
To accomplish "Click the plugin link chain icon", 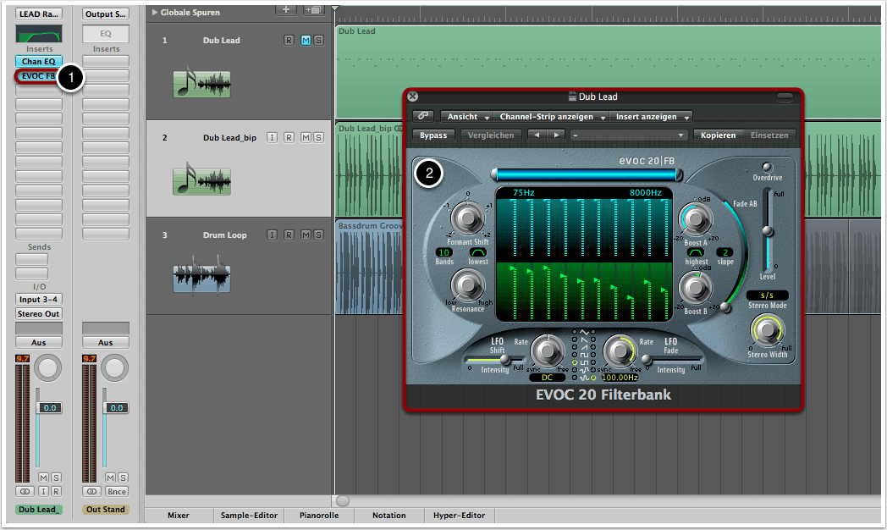I will point(422,117).
